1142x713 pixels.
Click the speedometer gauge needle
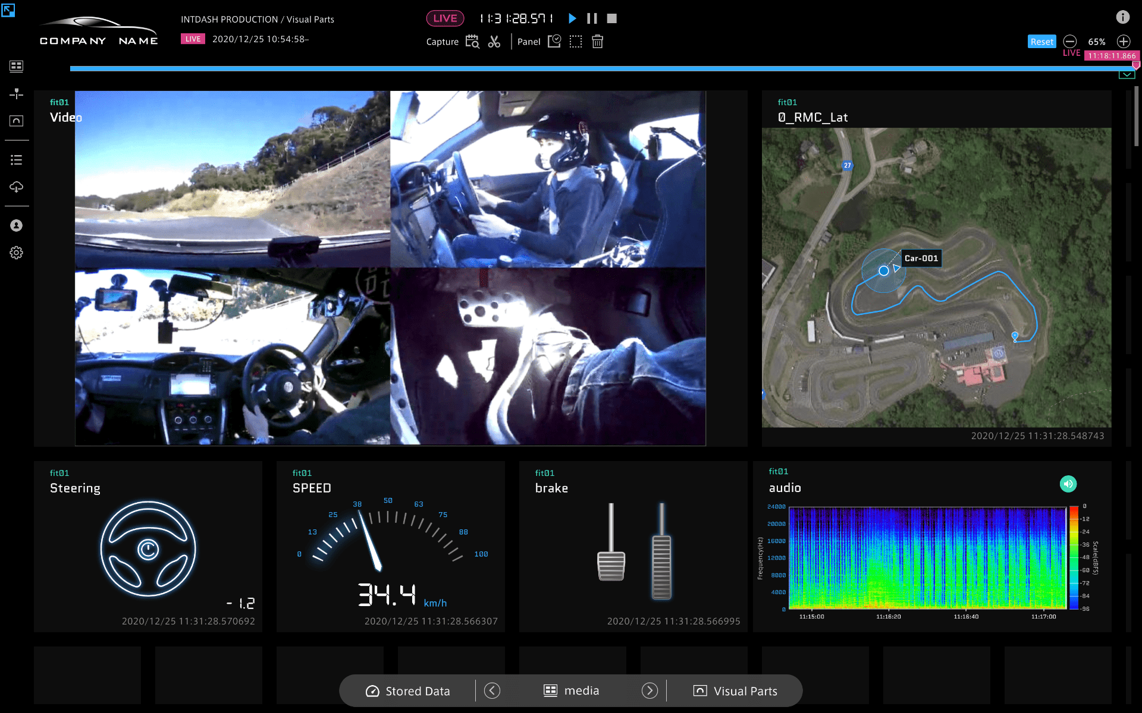click(369, 542)
